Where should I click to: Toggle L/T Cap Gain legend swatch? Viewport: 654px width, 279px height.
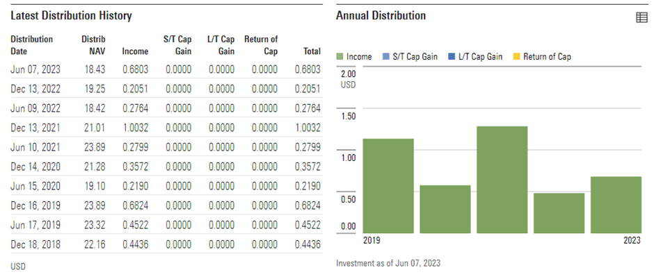(452, 57)
